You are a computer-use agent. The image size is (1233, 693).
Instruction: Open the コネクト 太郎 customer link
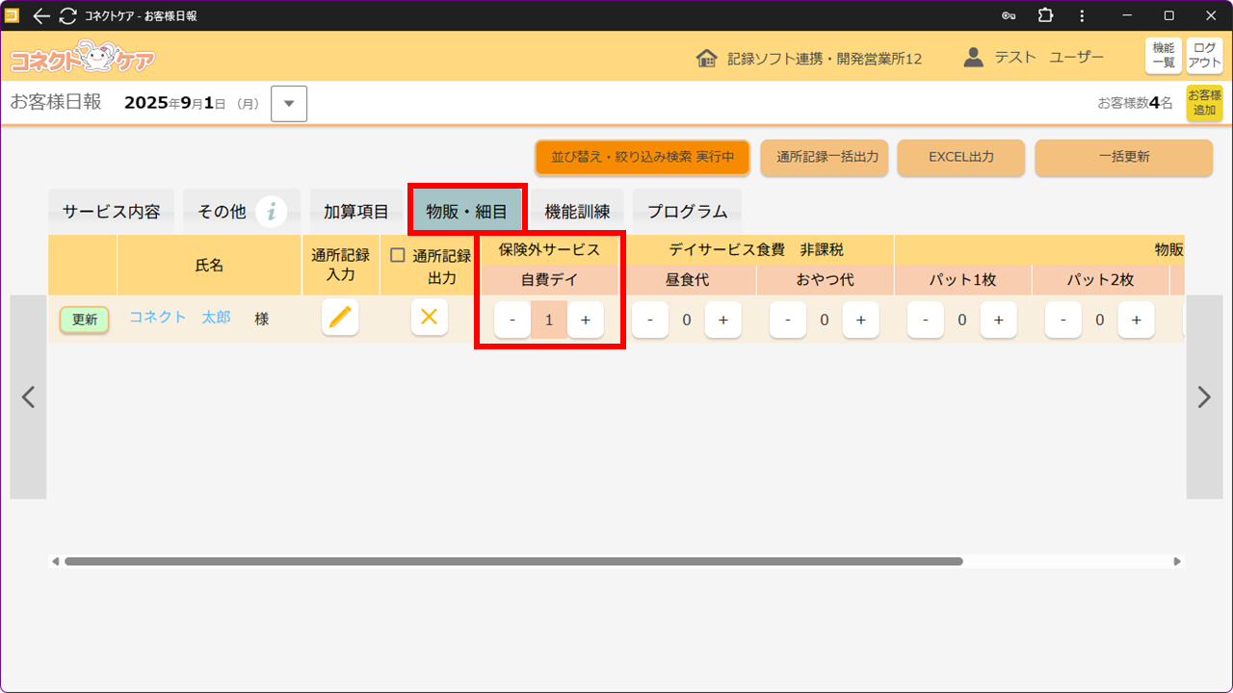(180, 318)
